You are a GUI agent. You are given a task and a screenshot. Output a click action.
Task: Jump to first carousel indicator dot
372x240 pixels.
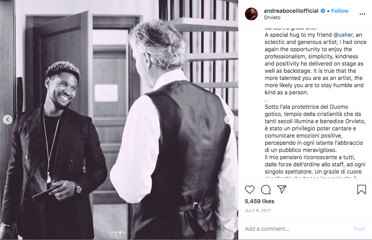click(x=112, y=232)
